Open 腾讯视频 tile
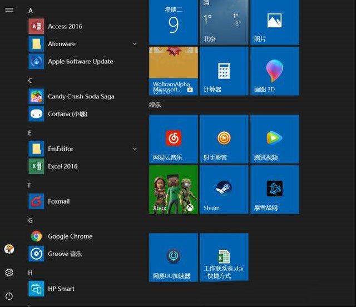356x307 pixels. coord(275,139)
